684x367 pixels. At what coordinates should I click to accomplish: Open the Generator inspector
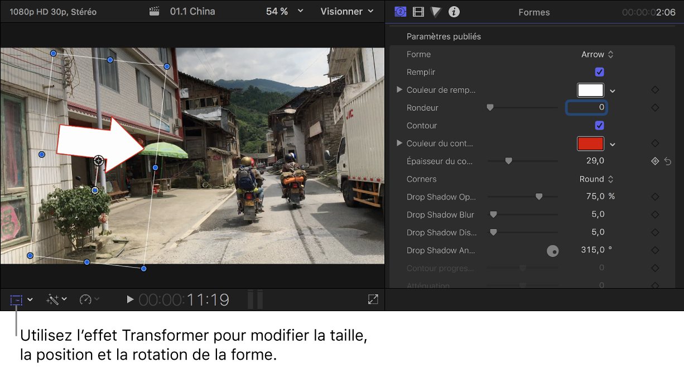coord(400,11)
